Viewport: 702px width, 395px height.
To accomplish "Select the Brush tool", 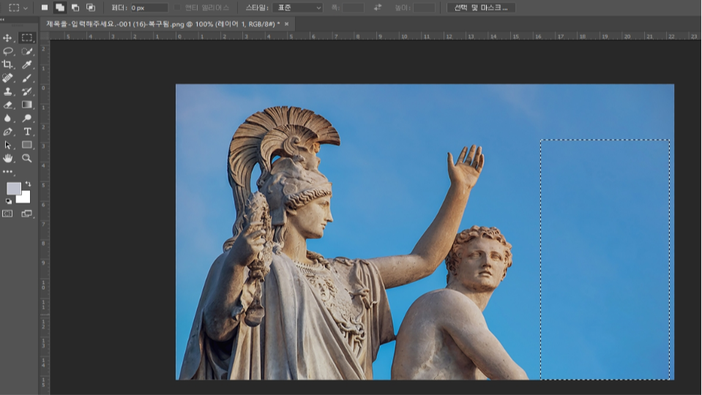I will 27,78.
